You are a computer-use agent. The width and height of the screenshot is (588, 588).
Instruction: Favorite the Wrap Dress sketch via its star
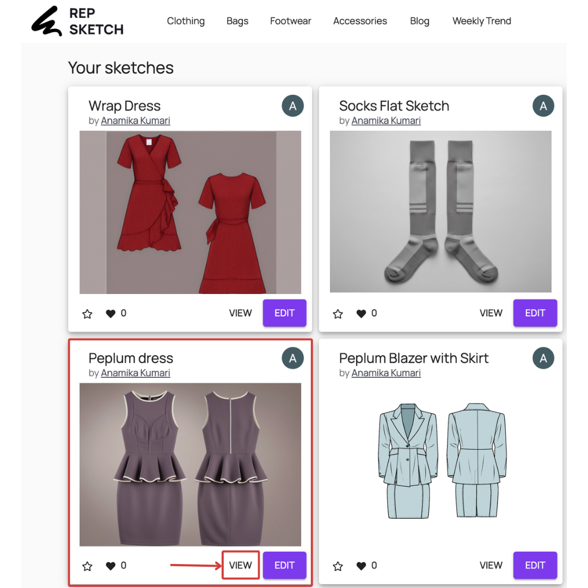pos(87,313)
